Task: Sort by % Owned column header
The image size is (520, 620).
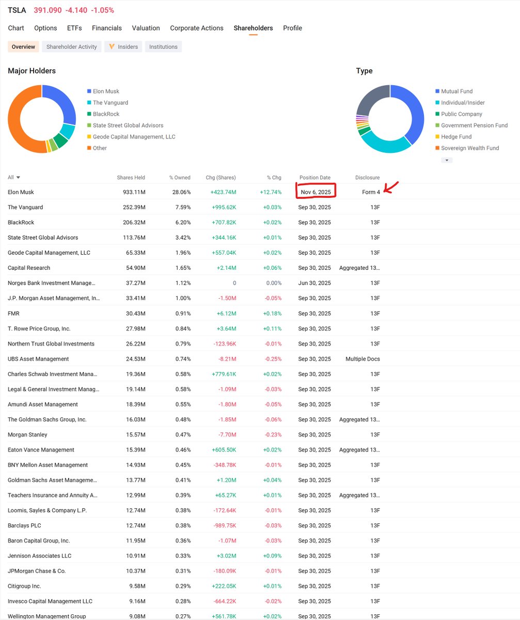Action: click(180, 178)
